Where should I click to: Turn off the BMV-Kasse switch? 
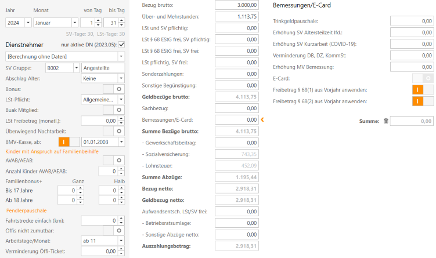[x=69, y=142]
